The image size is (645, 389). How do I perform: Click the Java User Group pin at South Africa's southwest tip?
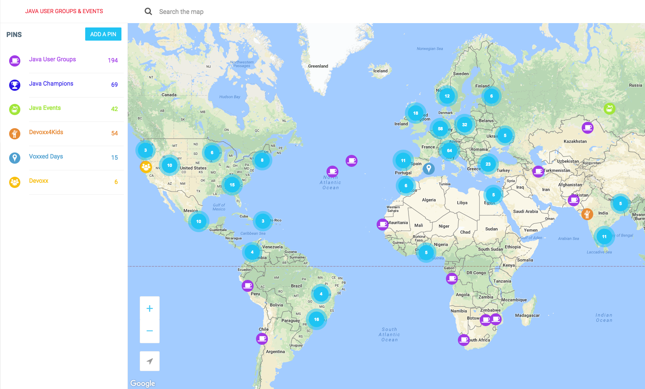(464, 340)
